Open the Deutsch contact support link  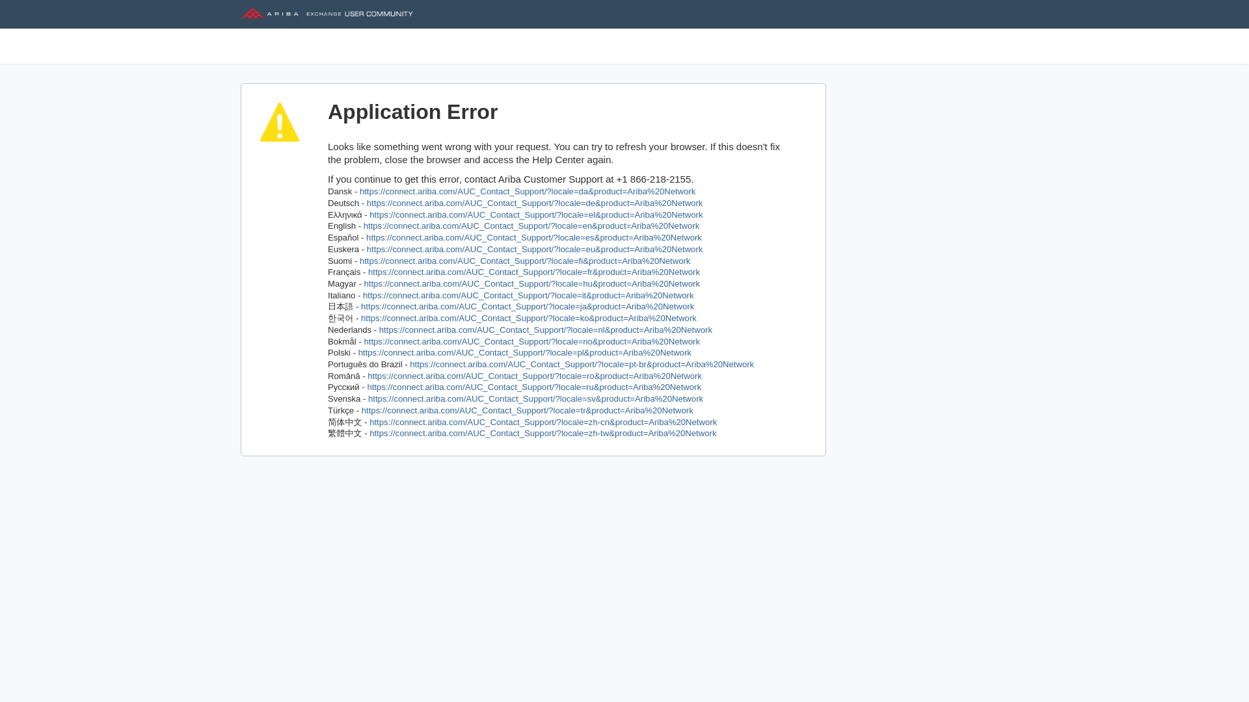(535, 203)
